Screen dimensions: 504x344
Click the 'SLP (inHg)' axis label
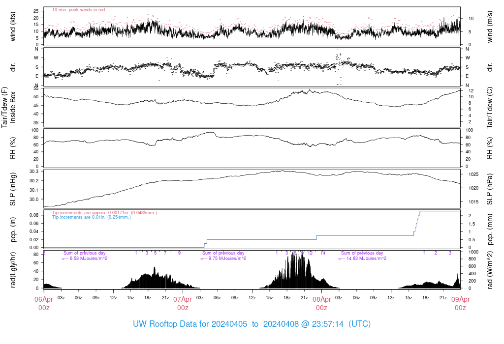pos(13,189)
